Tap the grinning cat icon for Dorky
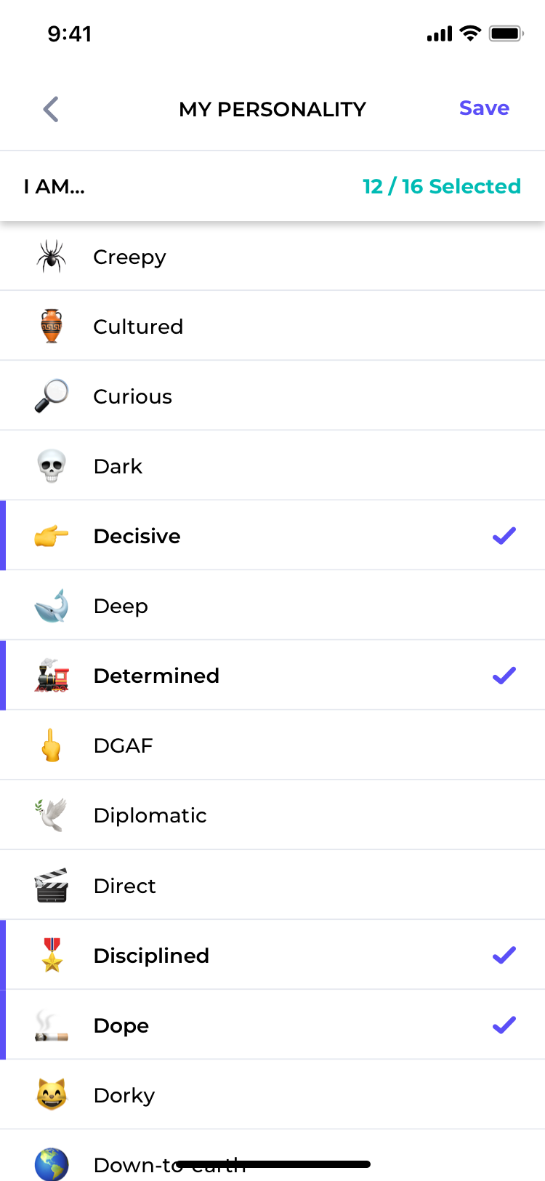 coord(52,1094)
